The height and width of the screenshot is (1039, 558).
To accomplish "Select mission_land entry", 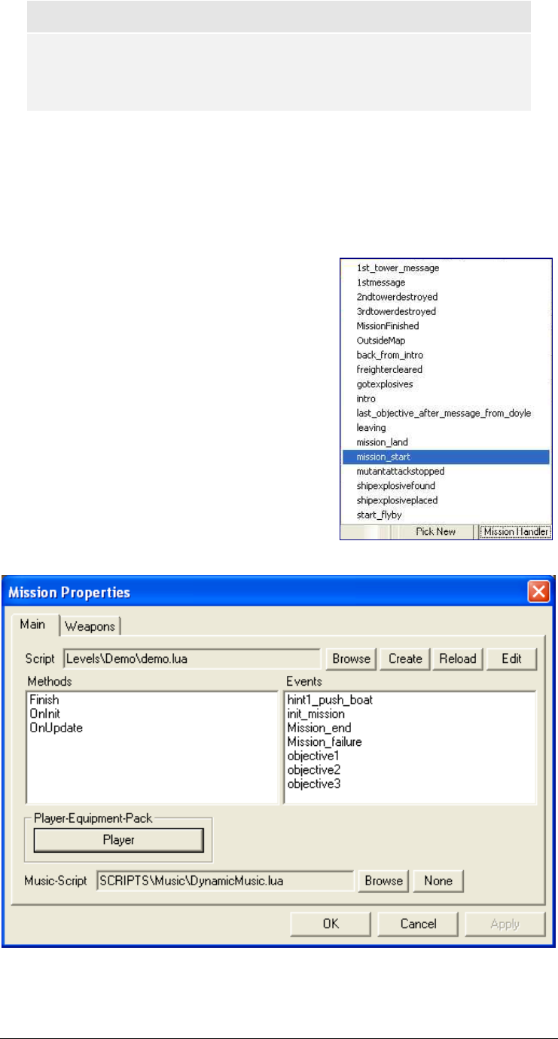I will [382, 442].
